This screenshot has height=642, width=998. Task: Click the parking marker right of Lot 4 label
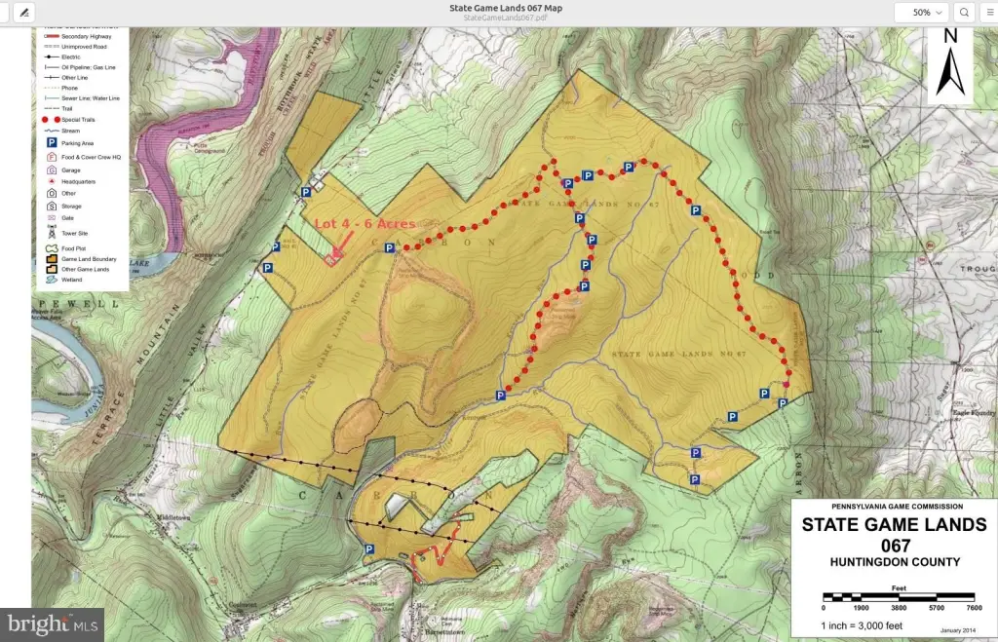pyautogui.click(x=389, y=248)
